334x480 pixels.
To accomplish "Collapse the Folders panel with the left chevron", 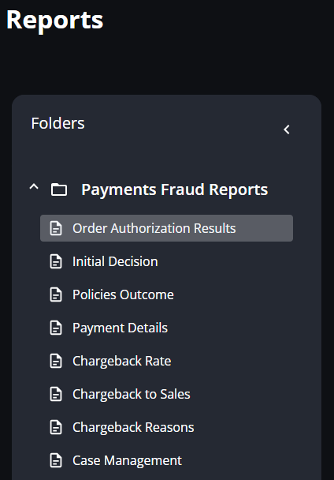I will click(x=286, y=129).
